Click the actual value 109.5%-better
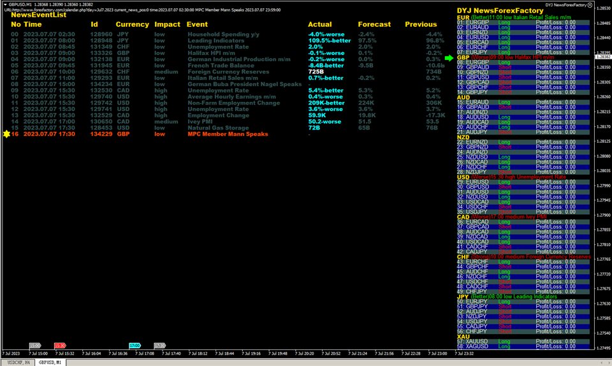 click(x=330, y=41)
